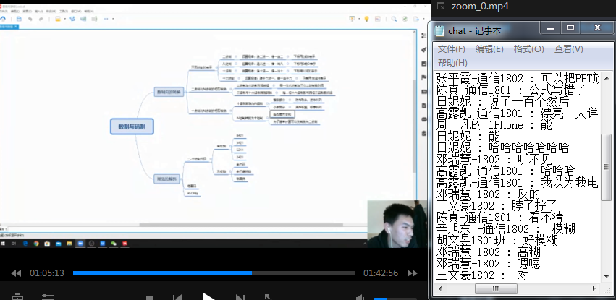Click the export icon in mind map toolbar
Viewport: 616px width, 300px height.
(x=416, y=18)
